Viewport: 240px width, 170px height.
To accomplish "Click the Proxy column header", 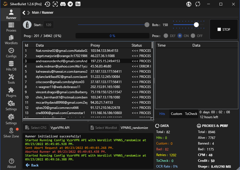I will (95, 45).
